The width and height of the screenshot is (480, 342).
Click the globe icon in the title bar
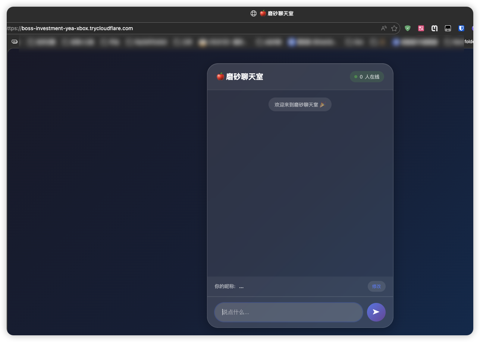click(x=254, y=13)
